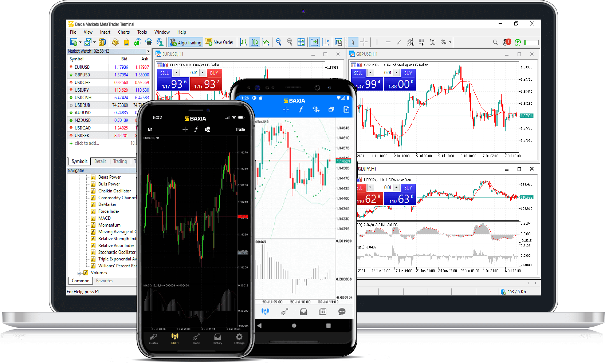The image size is (605, 363).
Task: Switch to Details tab in Market Watch
Action: pos(101,161)
